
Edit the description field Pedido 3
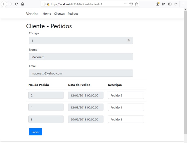click(126, 119)
